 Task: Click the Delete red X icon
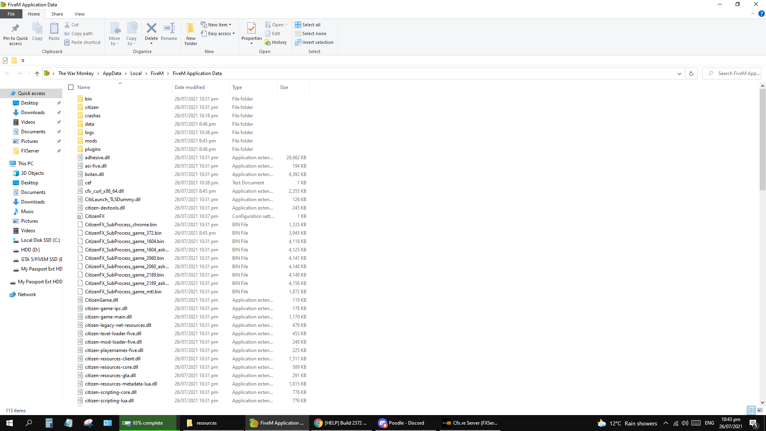(151, 29)
